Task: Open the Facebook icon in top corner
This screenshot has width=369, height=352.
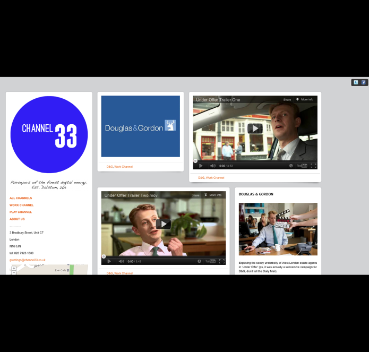Action: [363, 82]
